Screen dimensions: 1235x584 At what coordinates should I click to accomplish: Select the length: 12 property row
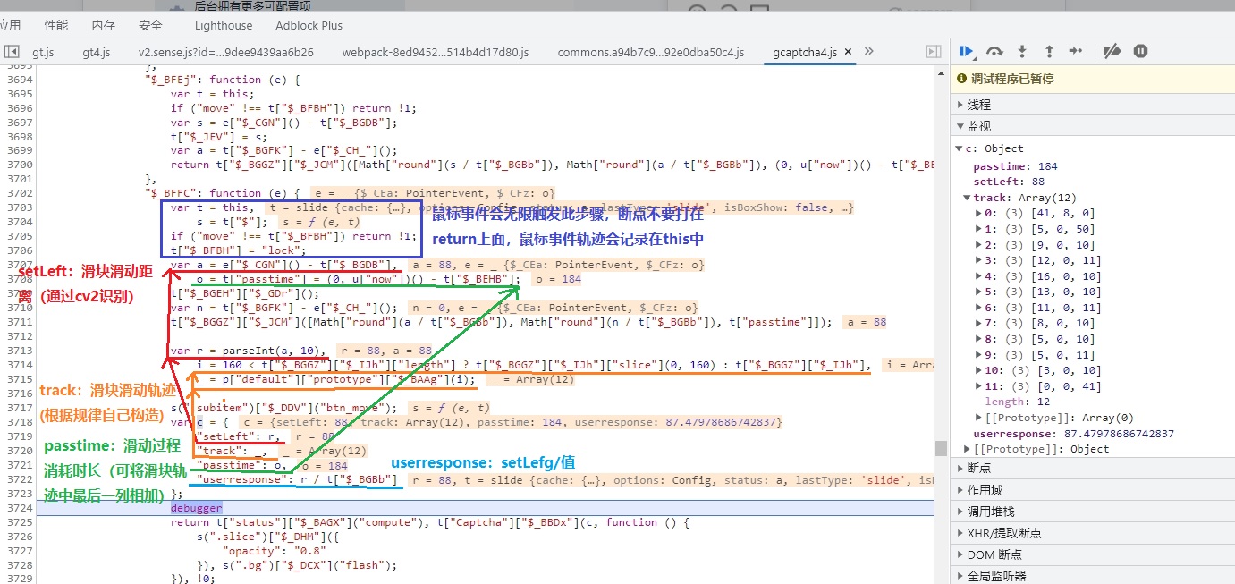click(x=1018, y=402)
